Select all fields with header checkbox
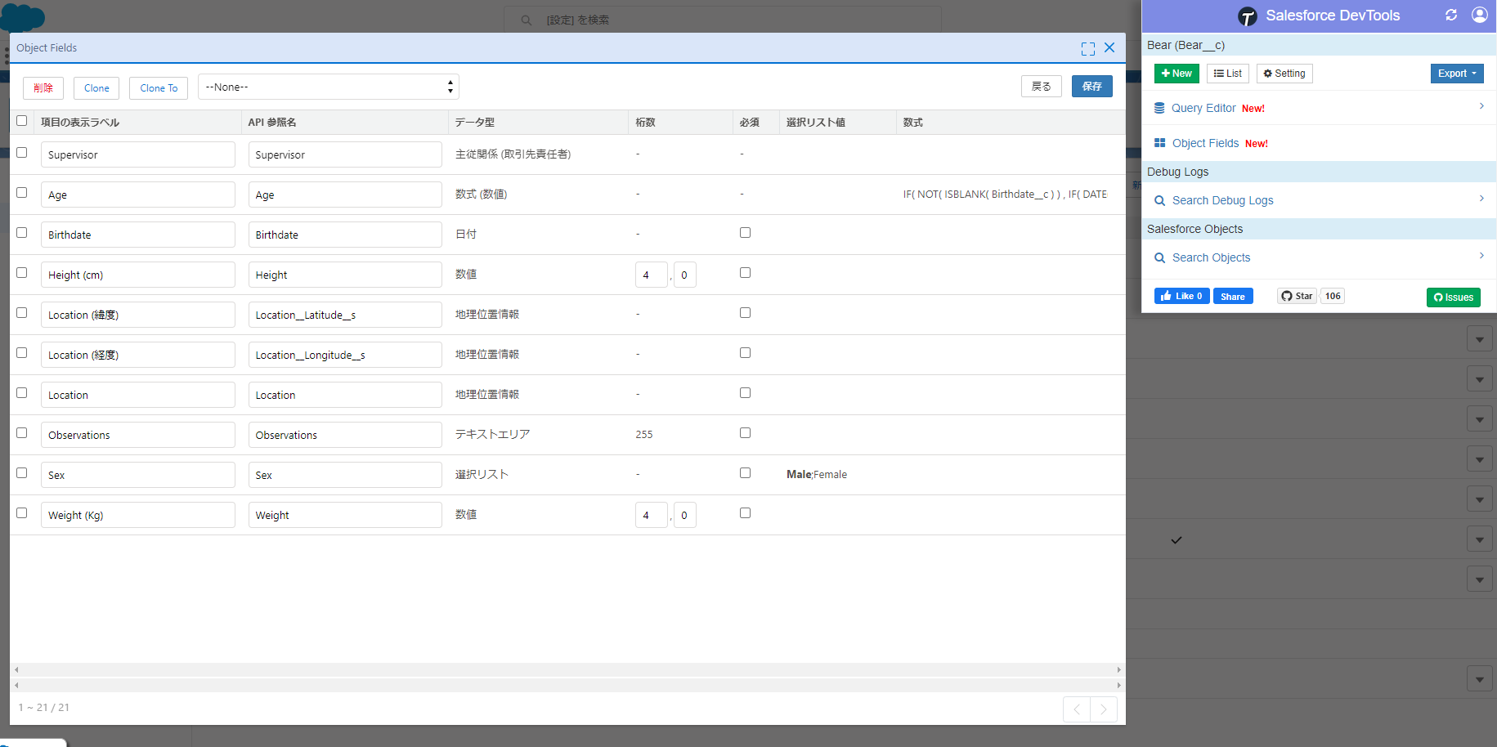The height and width of the screenshot is (747, 1497). click(21, 119)
